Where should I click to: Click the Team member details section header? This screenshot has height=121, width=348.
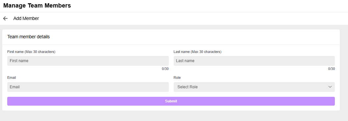28,37
